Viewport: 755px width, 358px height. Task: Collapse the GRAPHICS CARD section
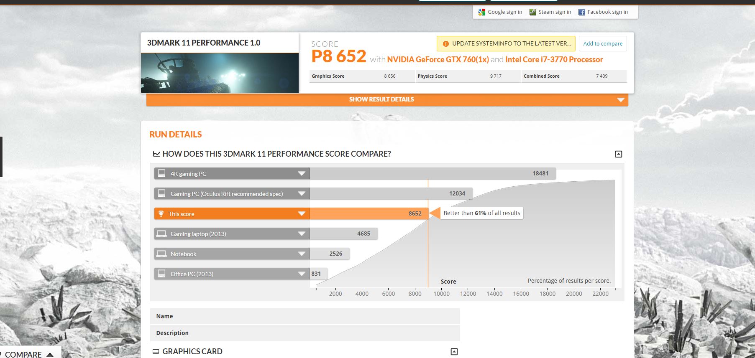point(454,352)
